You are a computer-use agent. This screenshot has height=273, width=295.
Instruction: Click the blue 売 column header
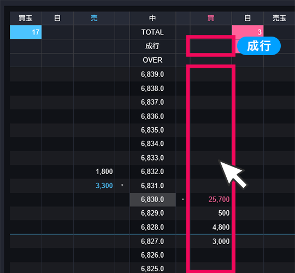(x=94, y=18)
